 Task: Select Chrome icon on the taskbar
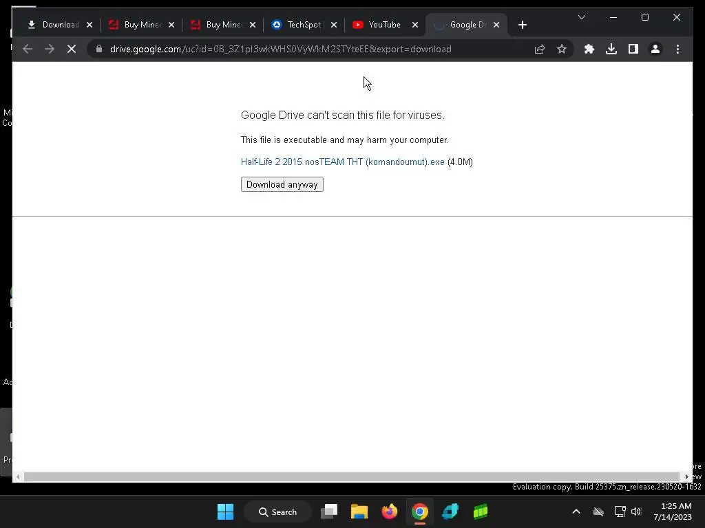(419, 511)
